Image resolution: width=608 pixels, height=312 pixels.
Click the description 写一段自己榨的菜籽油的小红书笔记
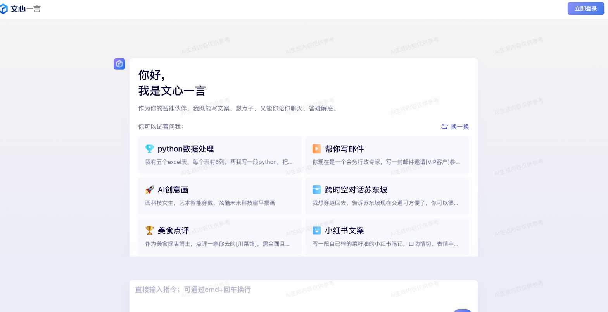(385, 243)
